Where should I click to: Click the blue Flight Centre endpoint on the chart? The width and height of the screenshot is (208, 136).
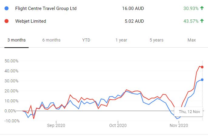(x=202, y=80)
